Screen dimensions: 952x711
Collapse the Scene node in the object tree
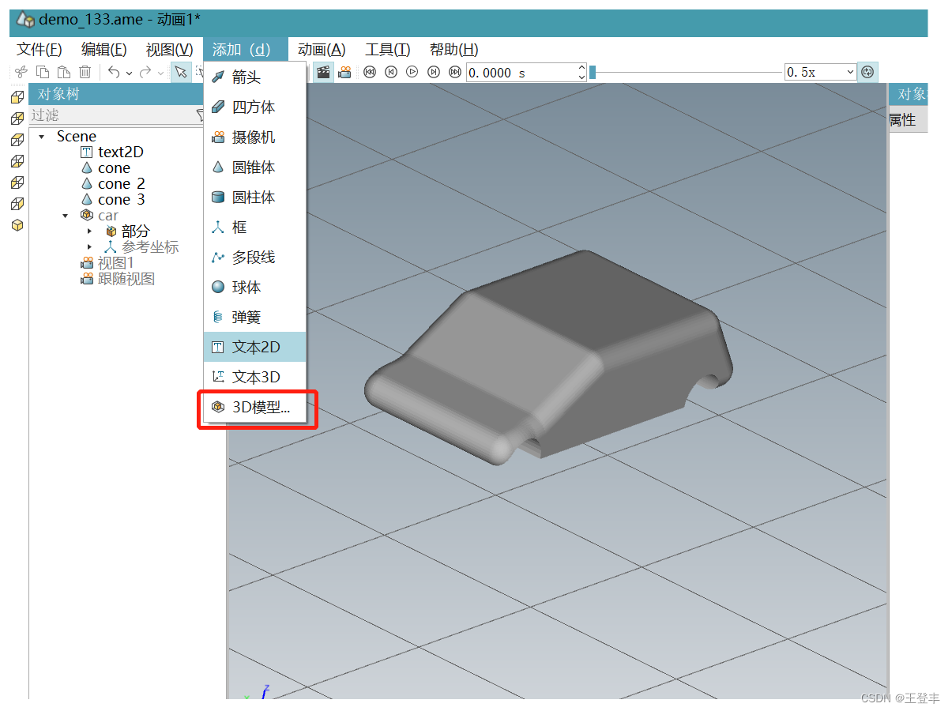42,136
